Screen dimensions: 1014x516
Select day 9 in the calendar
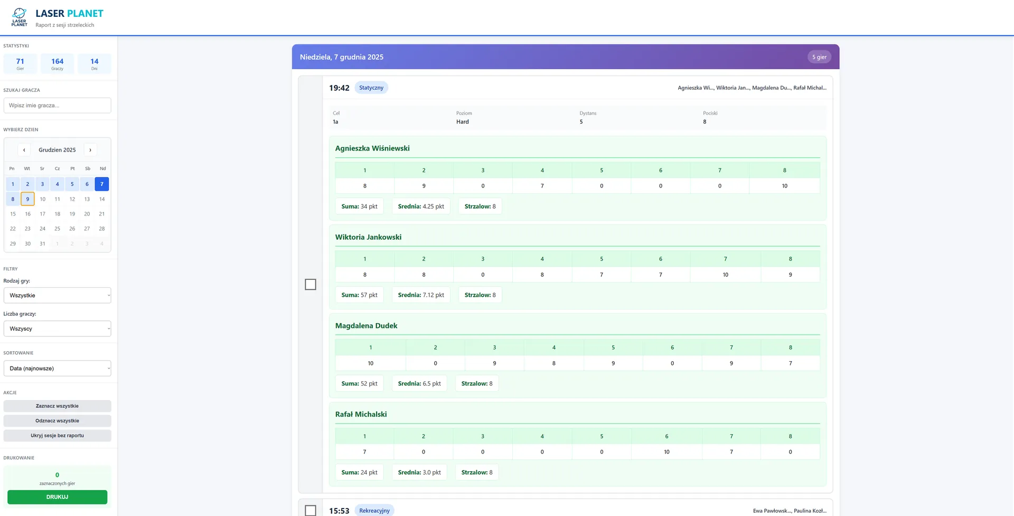click(27, 199)
